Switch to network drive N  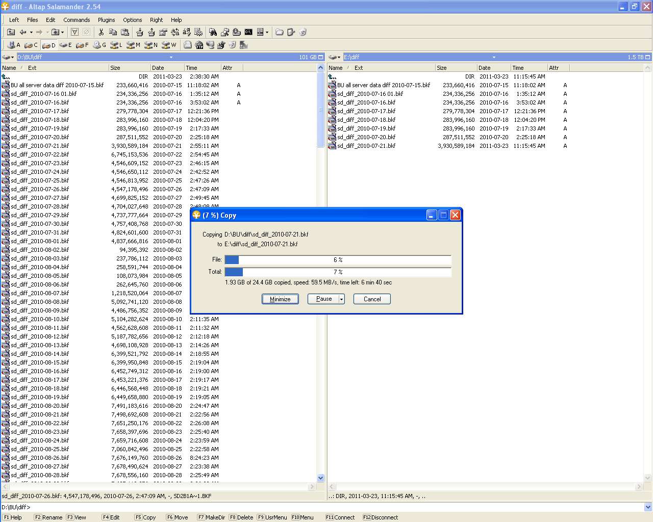tap(150, 45)
